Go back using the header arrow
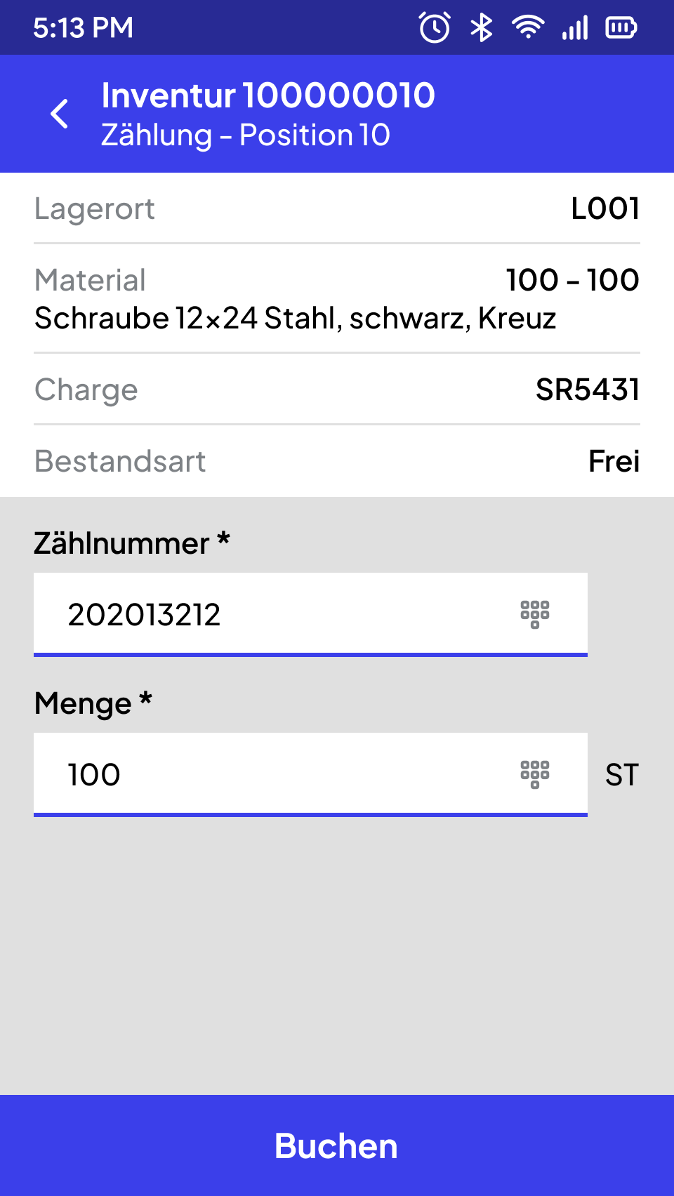674x1196 pixels. [60, 114]
